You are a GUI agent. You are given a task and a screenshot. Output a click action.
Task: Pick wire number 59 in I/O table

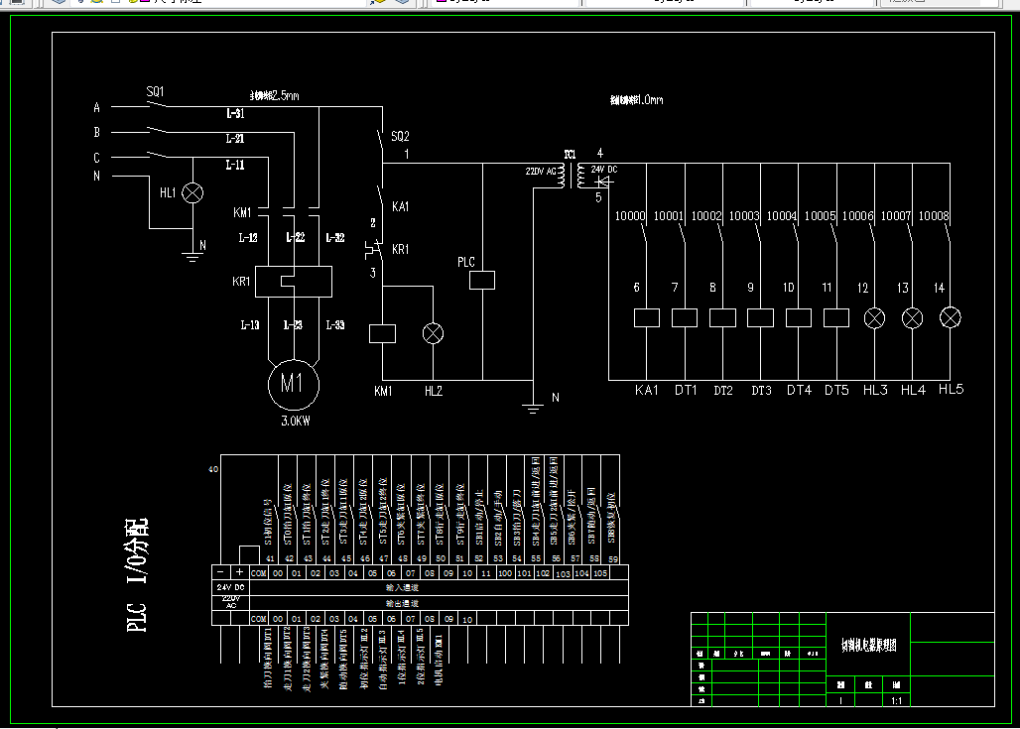[x=613, y=559]
